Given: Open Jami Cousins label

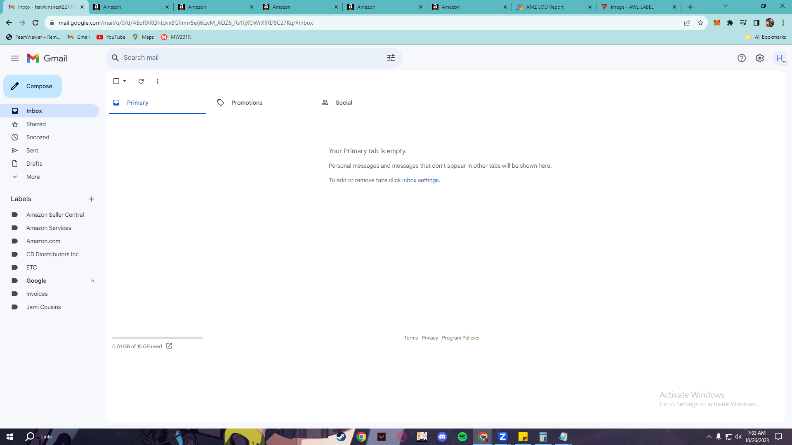Looking at the screenshot, I should coord(49,307).
